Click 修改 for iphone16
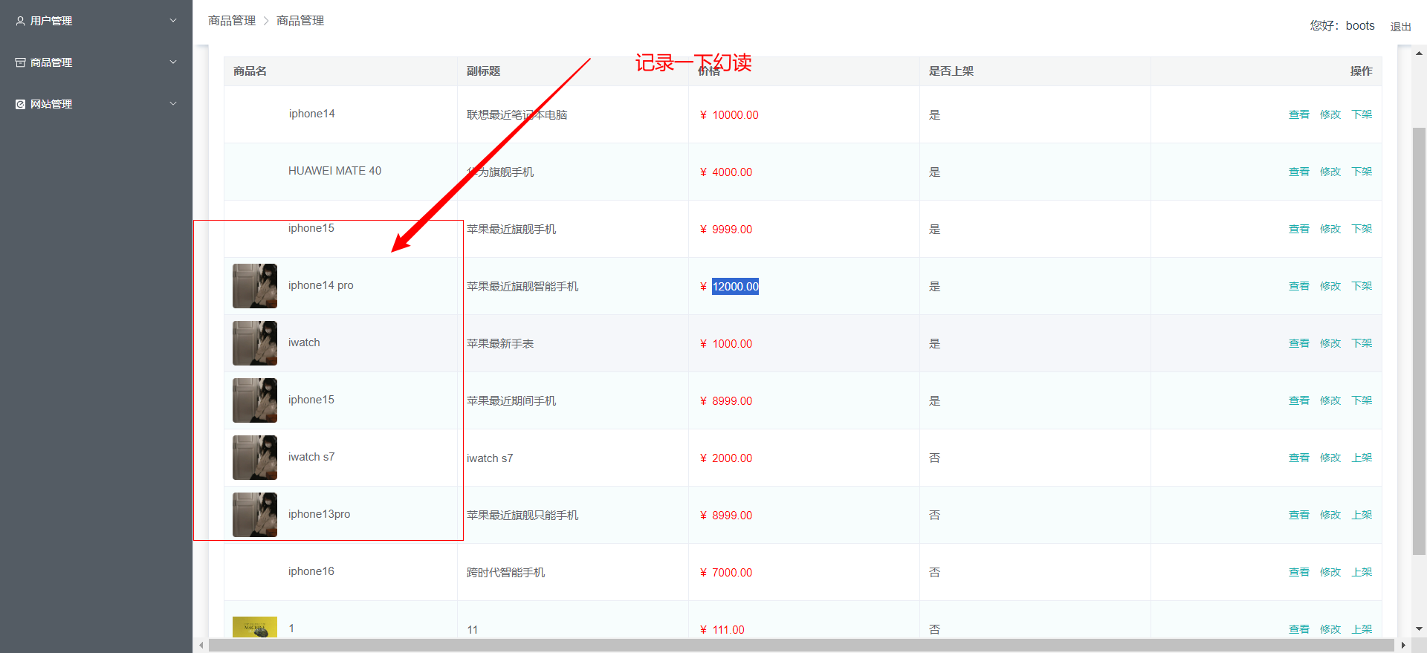 tap(1330, 572)
